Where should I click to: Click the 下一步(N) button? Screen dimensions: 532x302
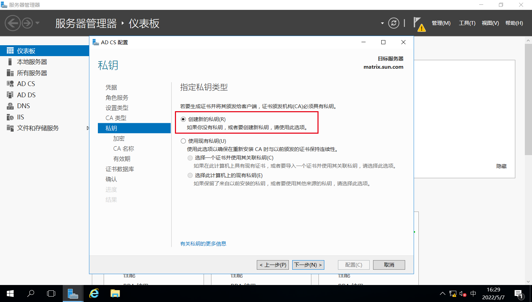tap(308, 265)
